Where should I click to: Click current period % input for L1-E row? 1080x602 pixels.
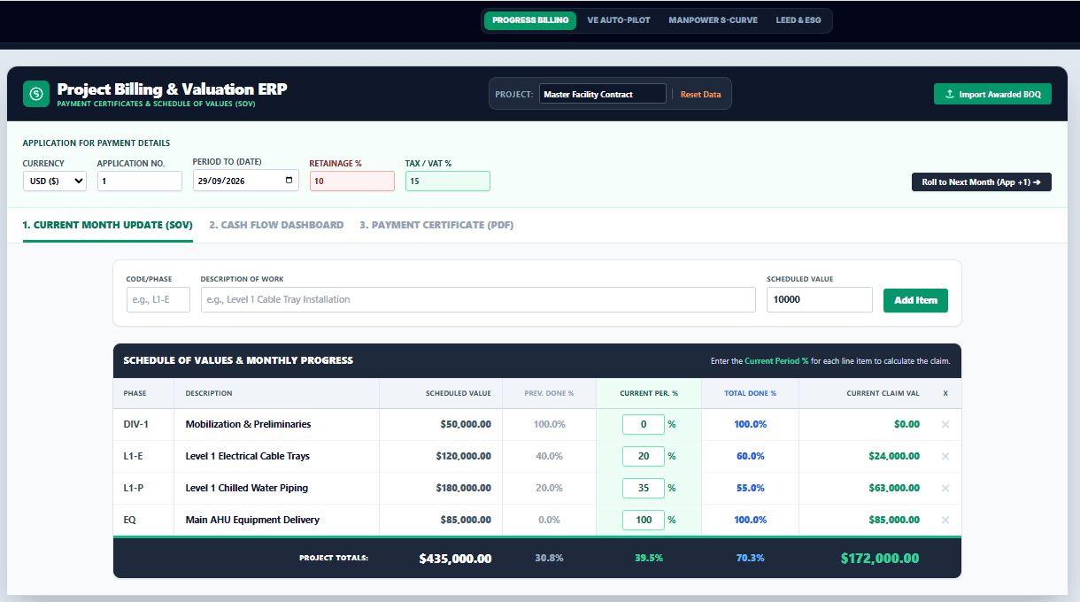tap(644, 456)
